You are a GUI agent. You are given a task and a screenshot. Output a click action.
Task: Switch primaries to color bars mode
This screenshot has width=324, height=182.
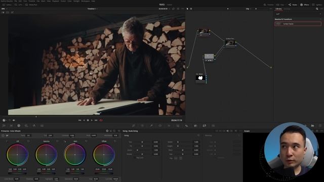[x=110, y=131]
